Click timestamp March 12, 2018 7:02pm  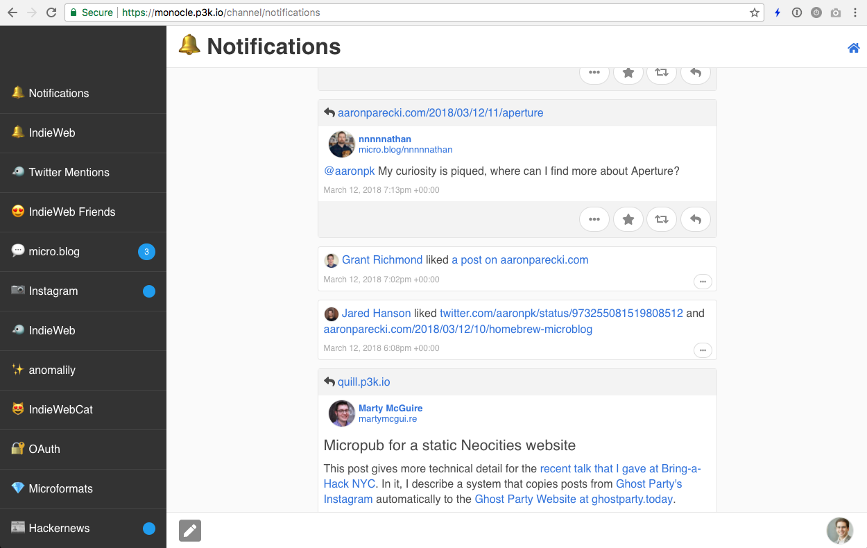381,280
